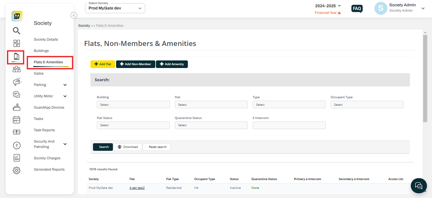432x198 pixels.
Task: Select Flats & Amenities menu item
Action: tap(48, 62)
